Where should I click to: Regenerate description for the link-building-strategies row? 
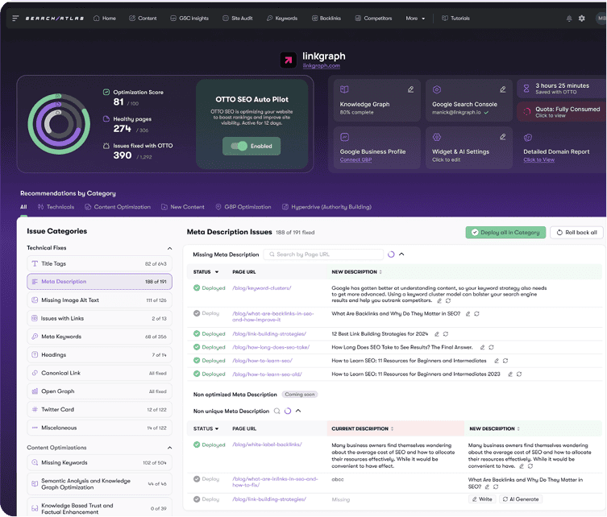[x=447, y=333]
